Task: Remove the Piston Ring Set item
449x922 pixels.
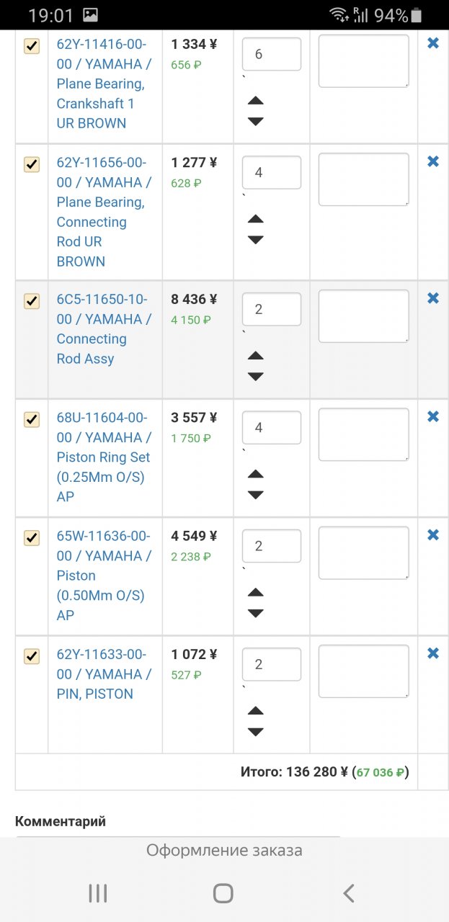Action: pyautogui.click(x=433, y=416)
